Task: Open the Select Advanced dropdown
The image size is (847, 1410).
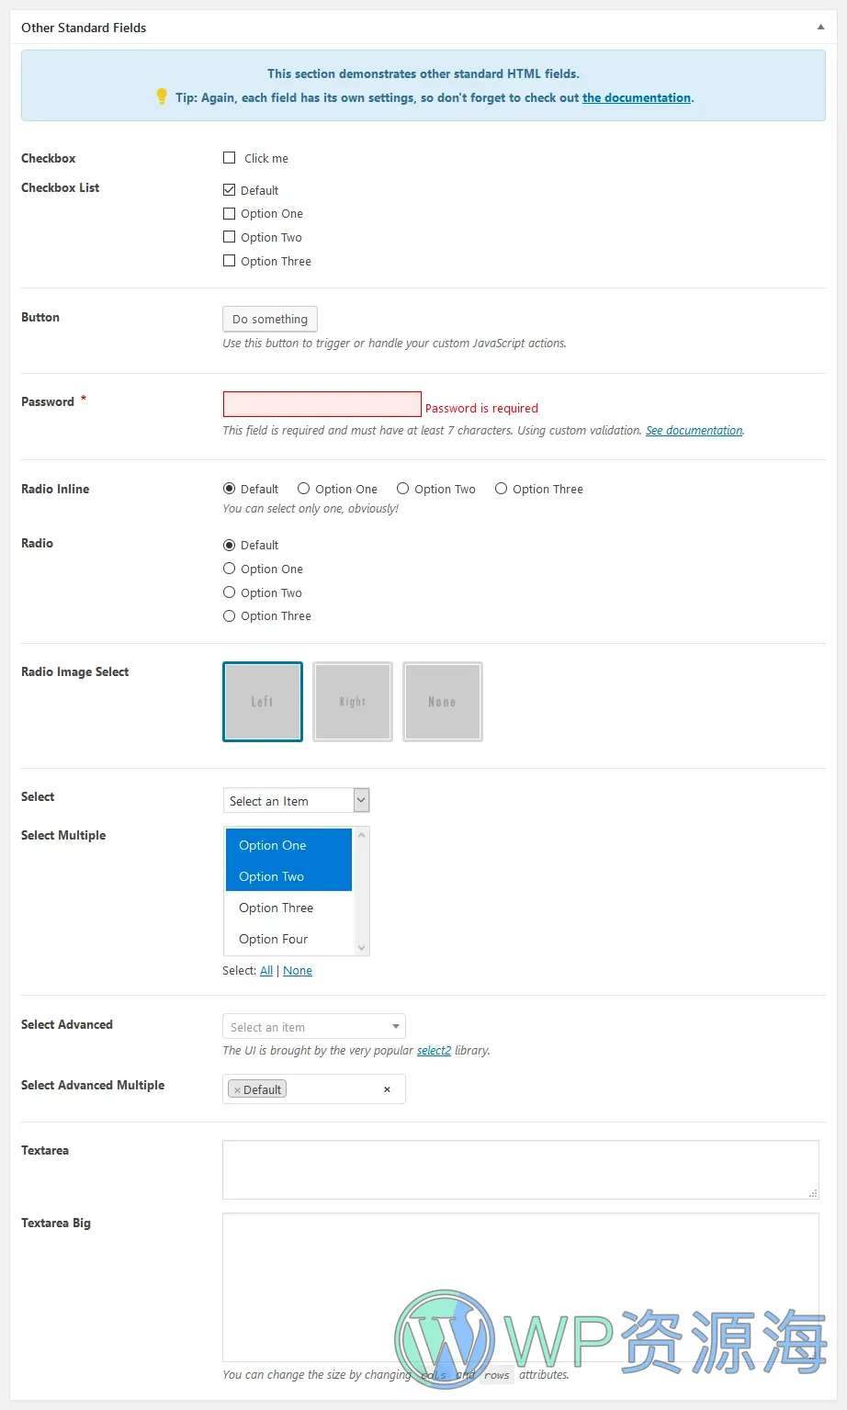Action: [313, 1026]
